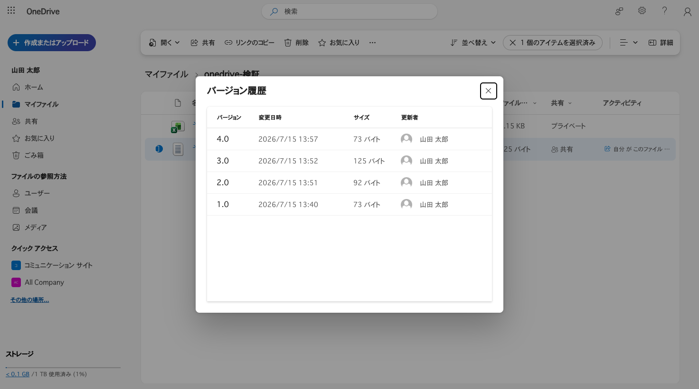Select version 2.0 row
Viewport: 699px width, 389px height.
[x=349, y=182]
